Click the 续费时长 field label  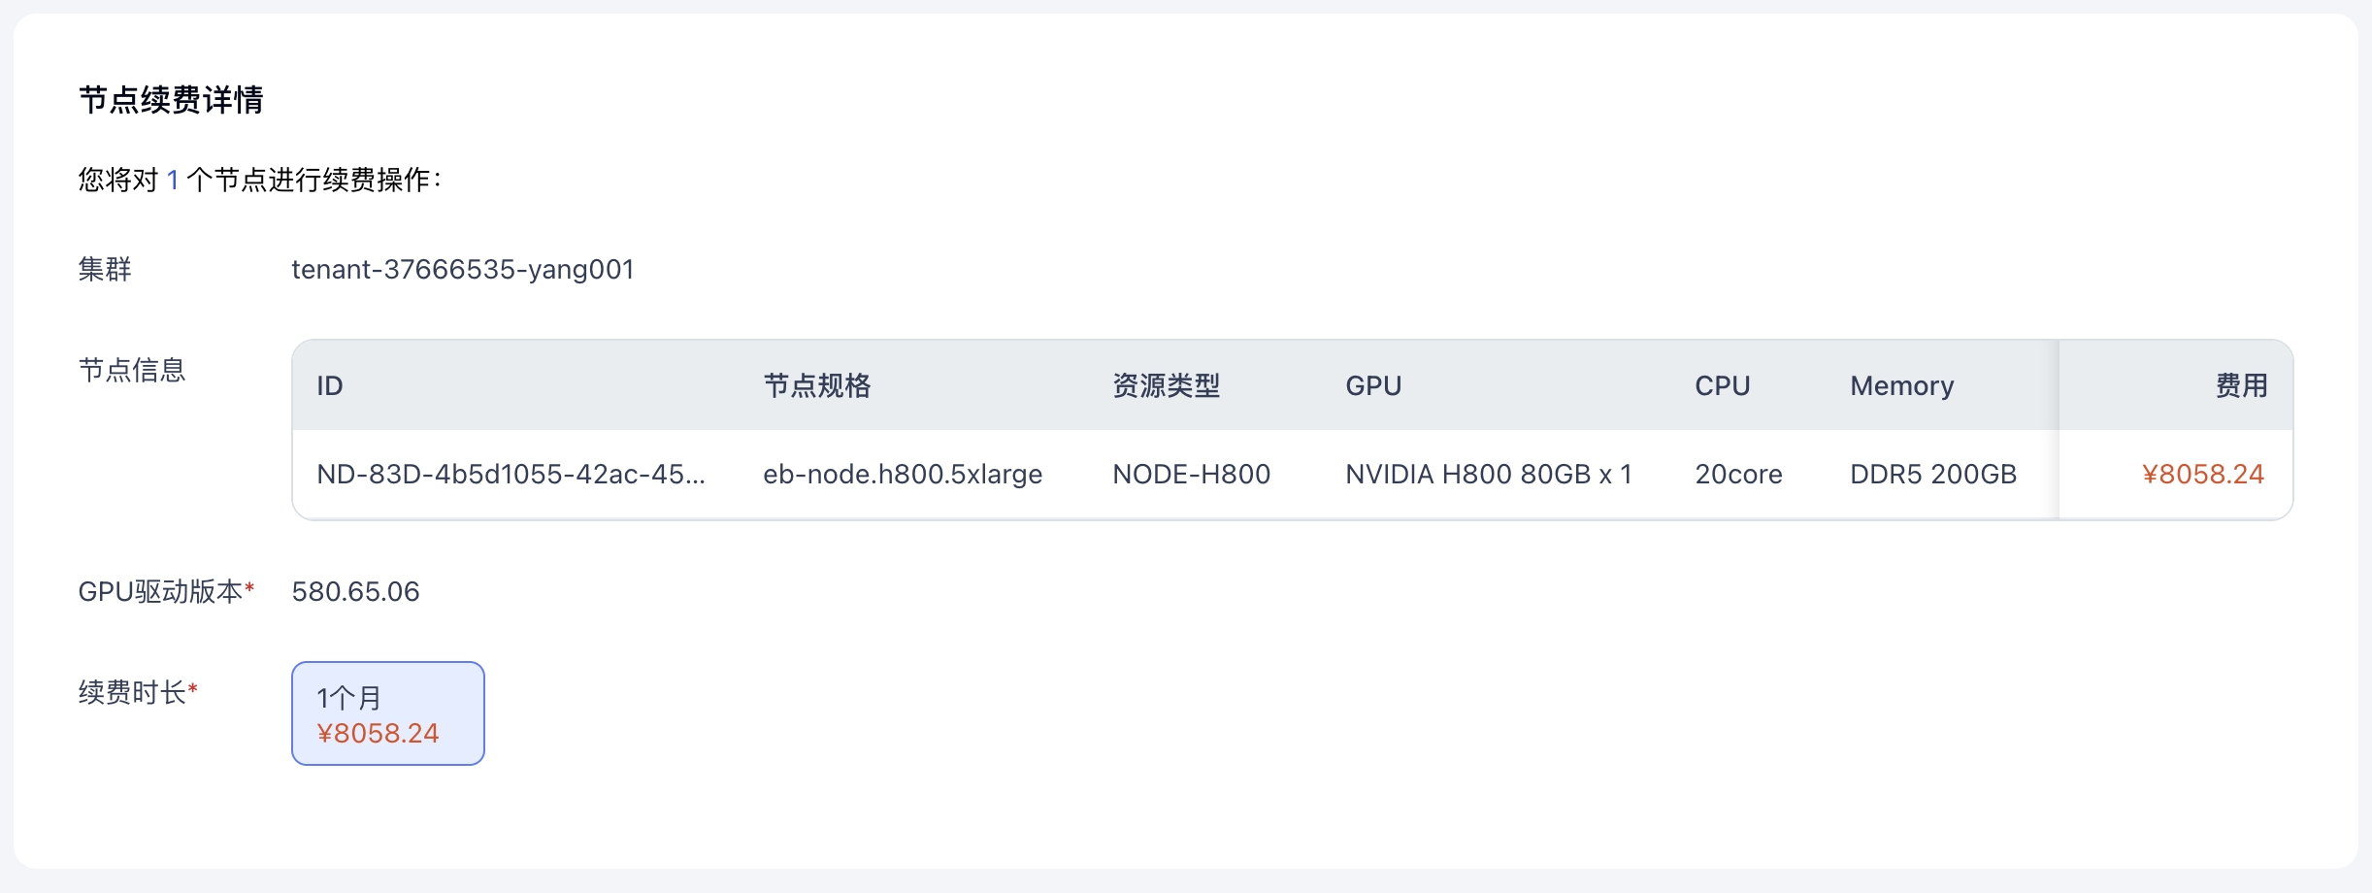(132, 692)
